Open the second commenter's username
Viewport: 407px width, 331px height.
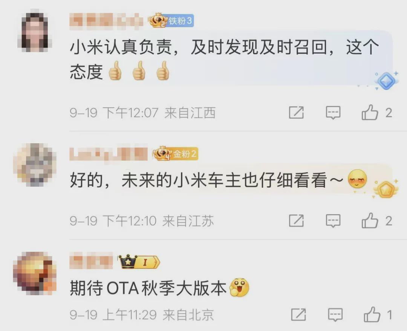(x=109, y=154)
